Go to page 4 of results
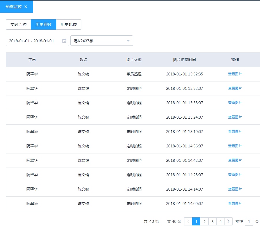Screen dimensions: 260x226 (220, 221)
